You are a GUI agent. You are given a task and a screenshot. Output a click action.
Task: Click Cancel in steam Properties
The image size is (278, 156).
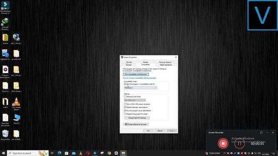160,131
